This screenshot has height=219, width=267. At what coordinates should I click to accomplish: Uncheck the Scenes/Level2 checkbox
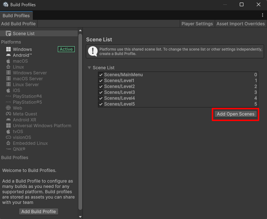coord(101,87)
